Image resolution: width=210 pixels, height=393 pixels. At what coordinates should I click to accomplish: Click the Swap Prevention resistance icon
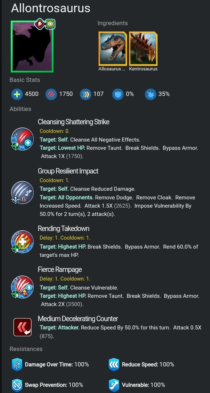17,385
